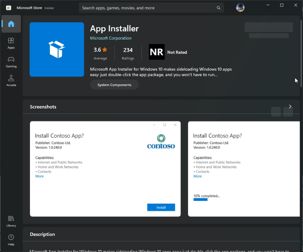303x252 pixels.
Task: Open the Microsoft Corporation publisher page
Action: tap(111, 38)
